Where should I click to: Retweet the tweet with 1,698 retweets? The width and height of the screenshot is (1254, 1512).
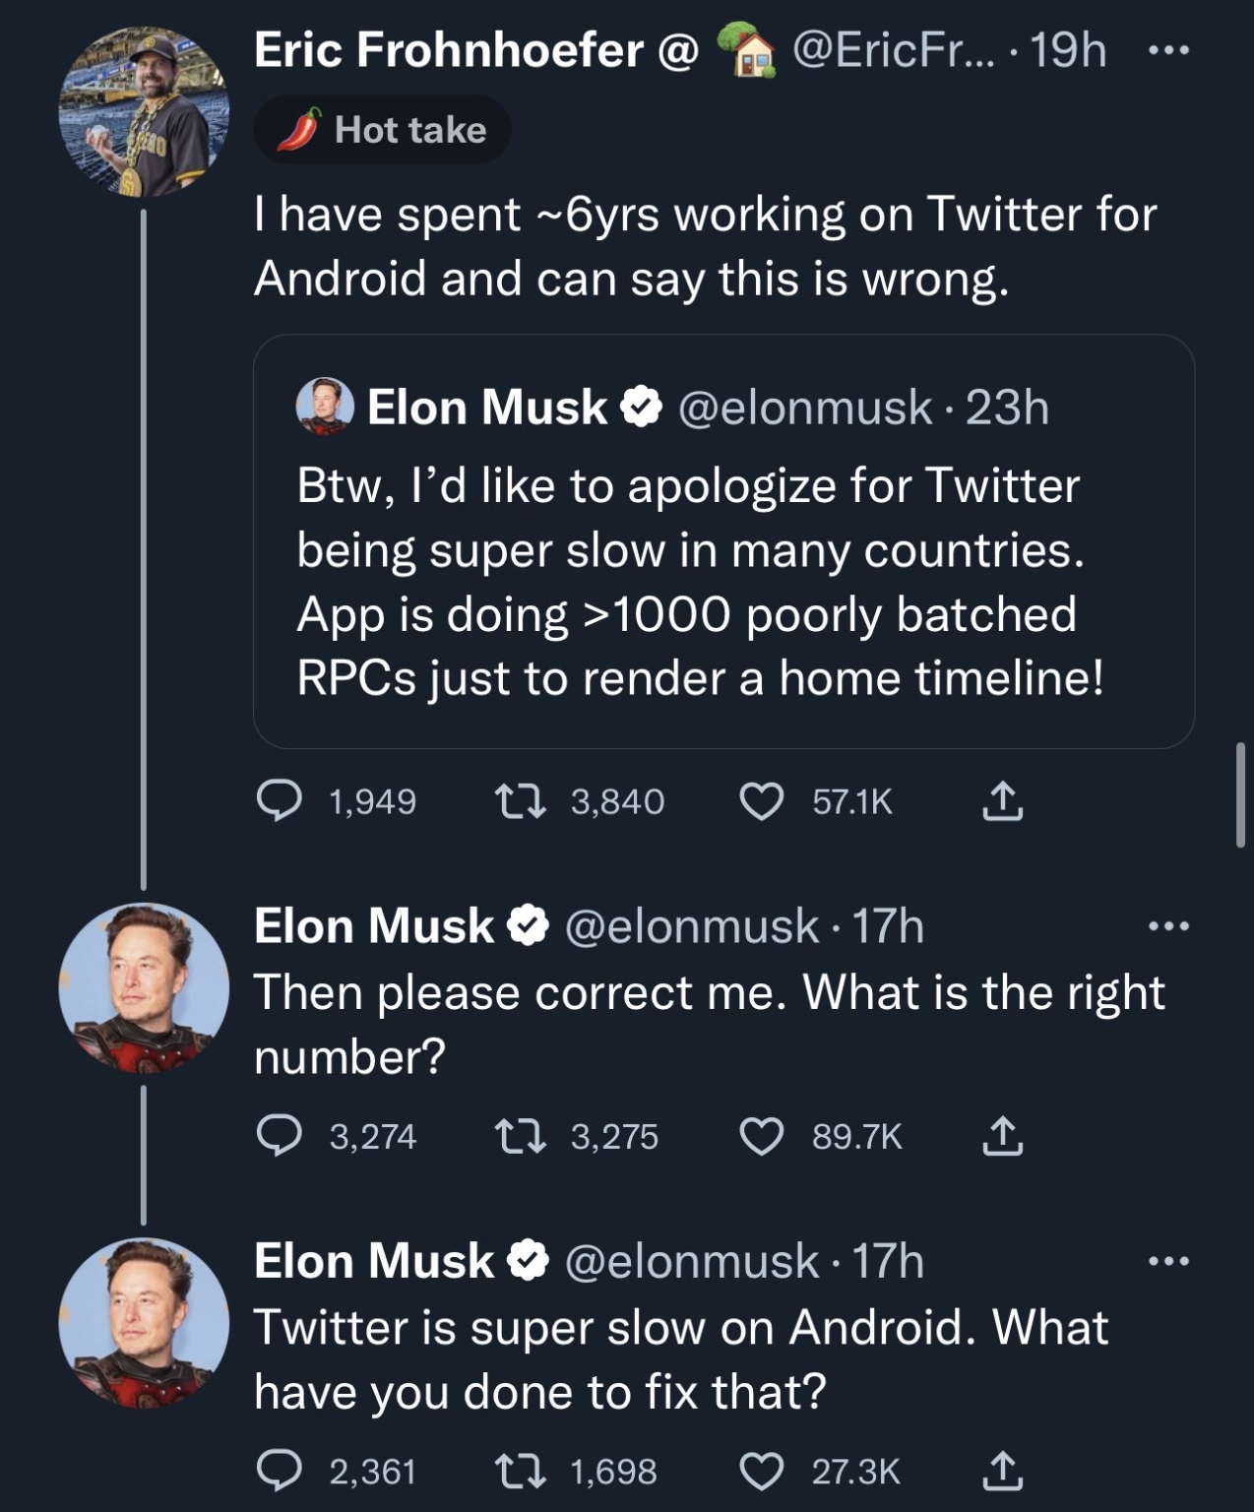tap(519, 1471)
